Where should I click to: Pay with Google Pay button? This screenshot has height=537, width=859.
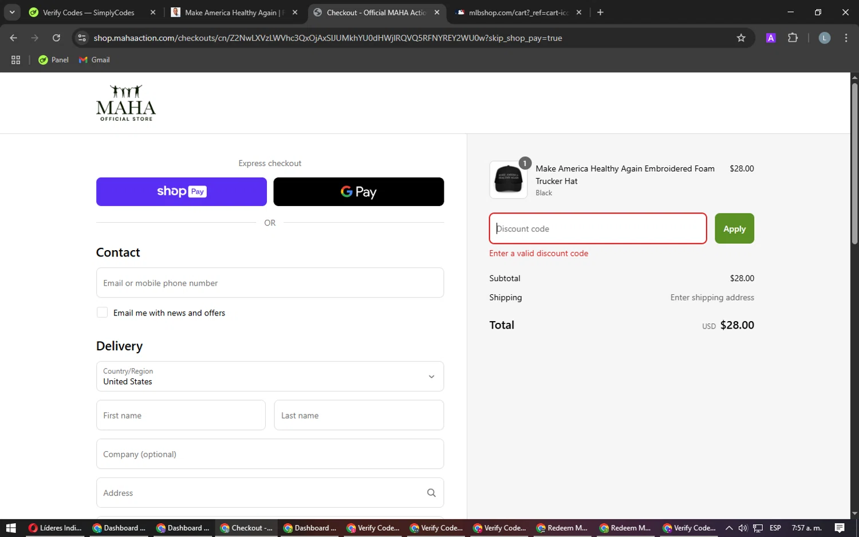pos(358,192)
